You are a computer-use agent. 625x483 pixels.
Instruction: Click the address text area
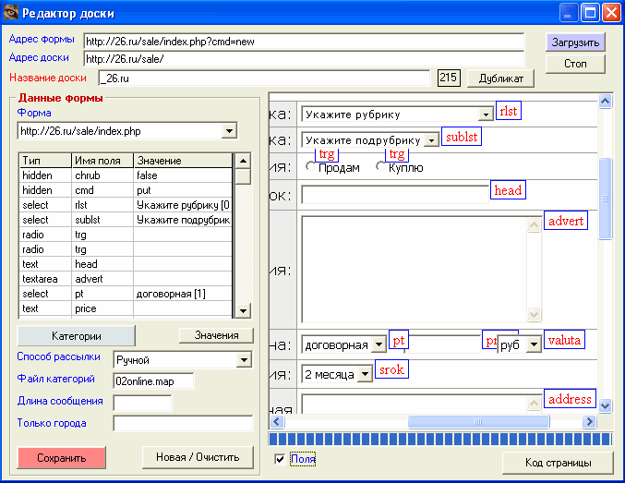tap(415, 404)
